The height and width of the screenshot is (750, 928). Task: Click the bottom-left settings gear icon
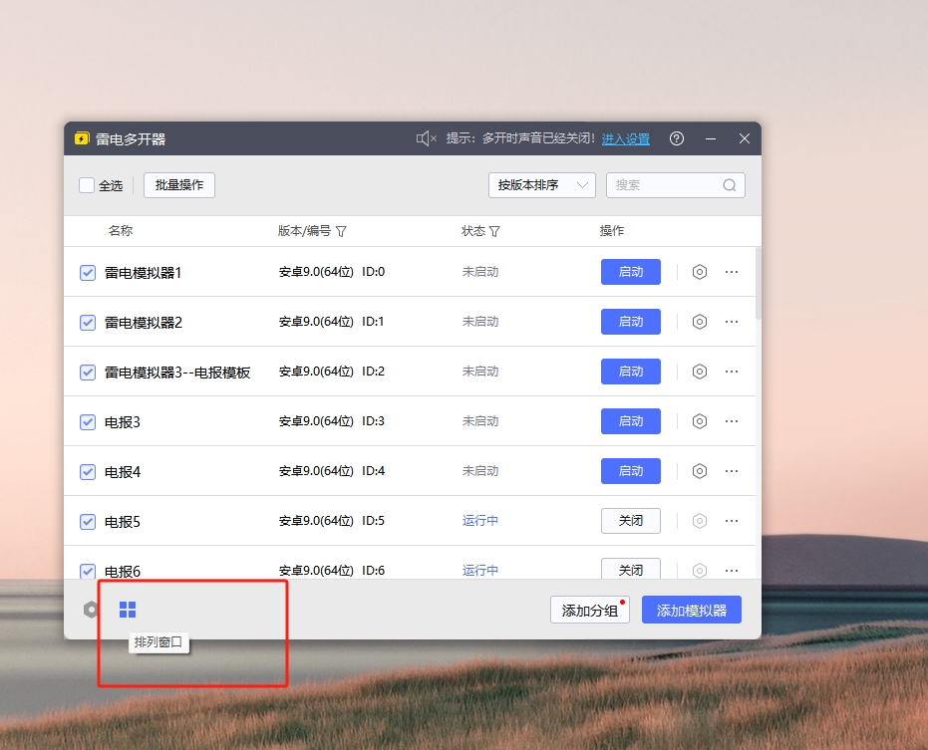point(91,609)
